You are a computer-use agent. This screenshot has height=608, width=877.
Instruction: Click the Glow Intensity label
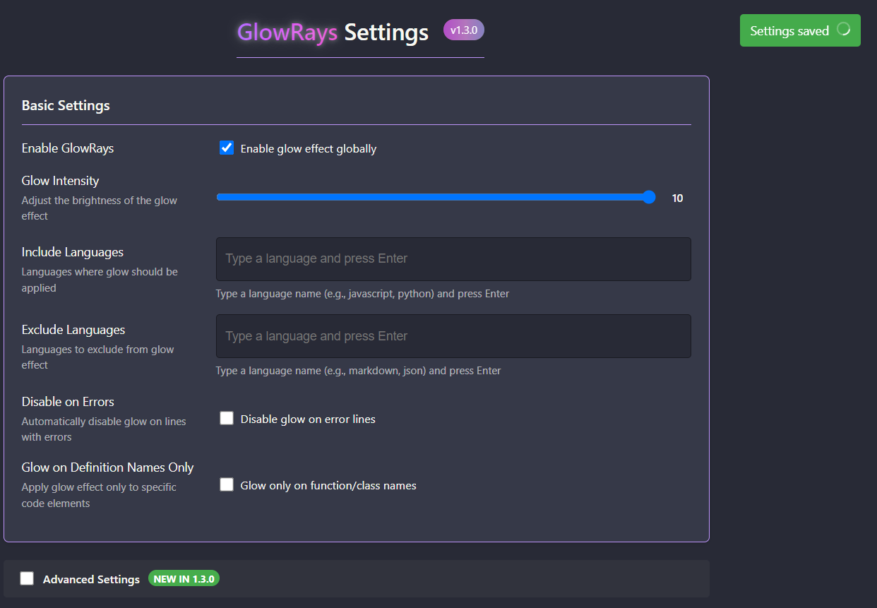pyautogui.click(x=60, y=181)
